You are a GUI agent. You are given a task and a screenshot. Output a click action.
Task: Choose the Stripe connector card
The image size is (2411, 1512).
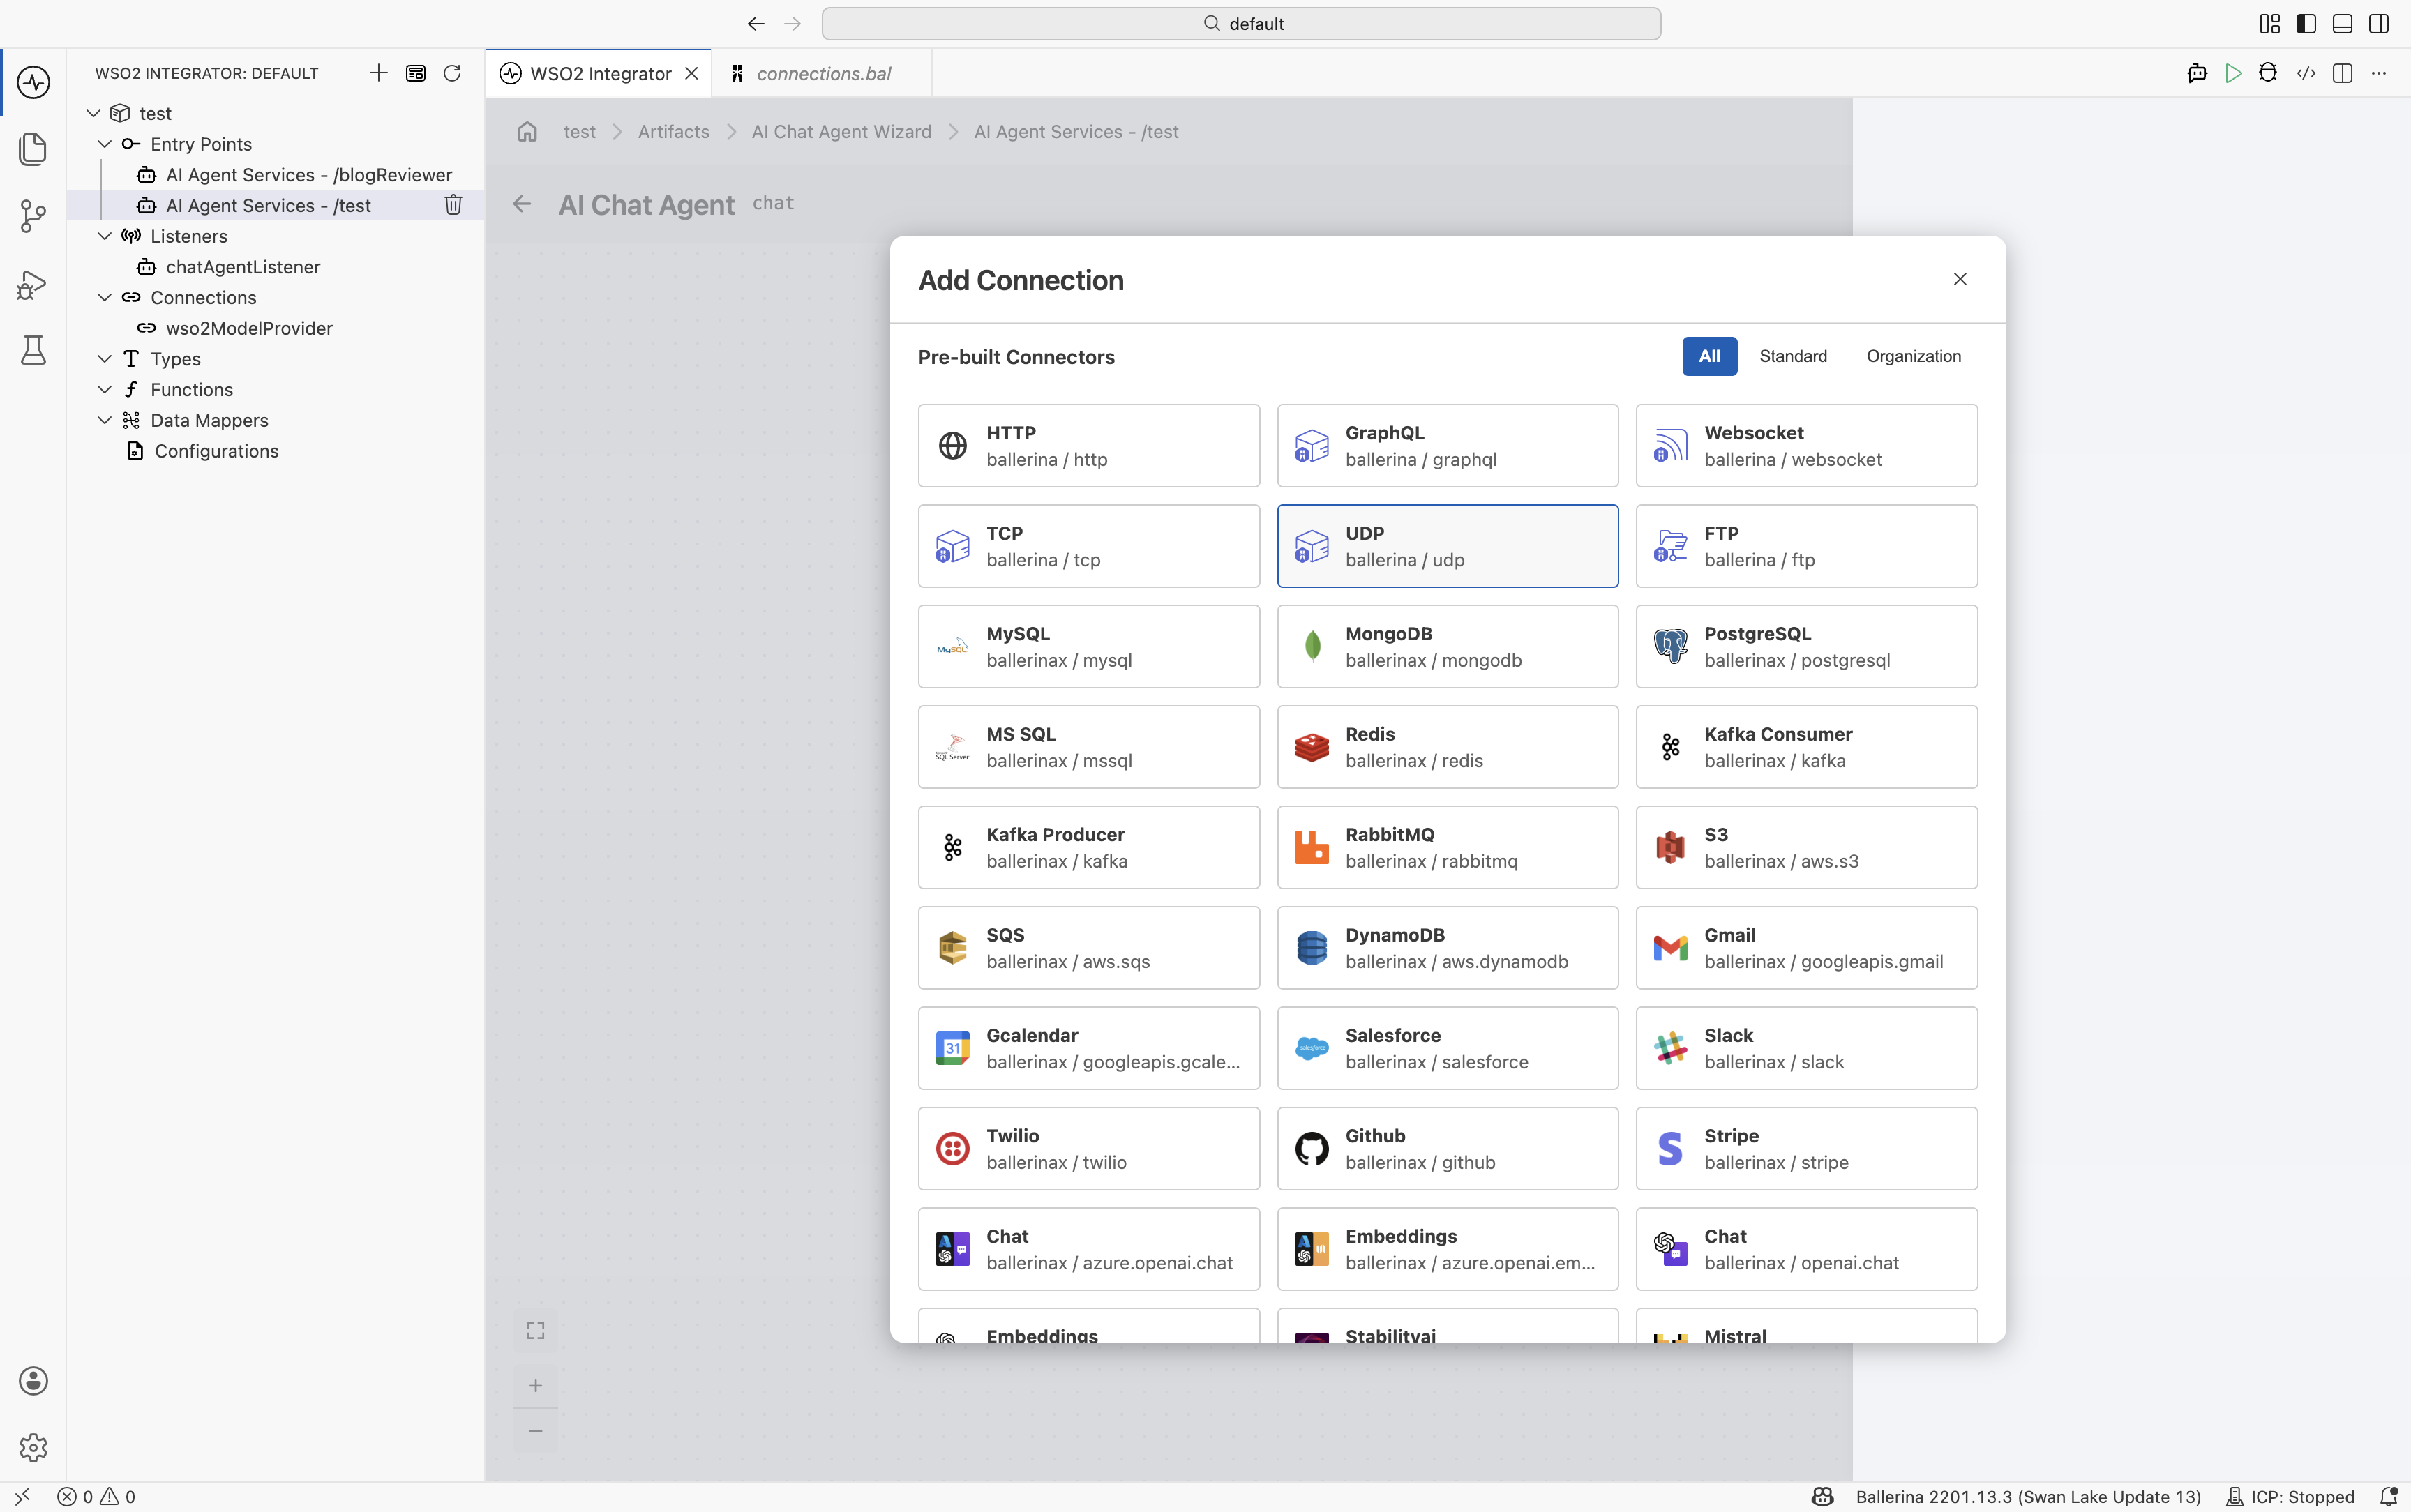1806,1149
